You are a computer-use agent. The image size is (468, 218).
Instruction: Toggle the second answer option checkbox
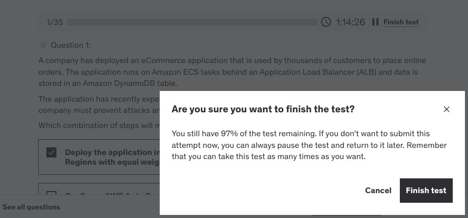[51, 193]
